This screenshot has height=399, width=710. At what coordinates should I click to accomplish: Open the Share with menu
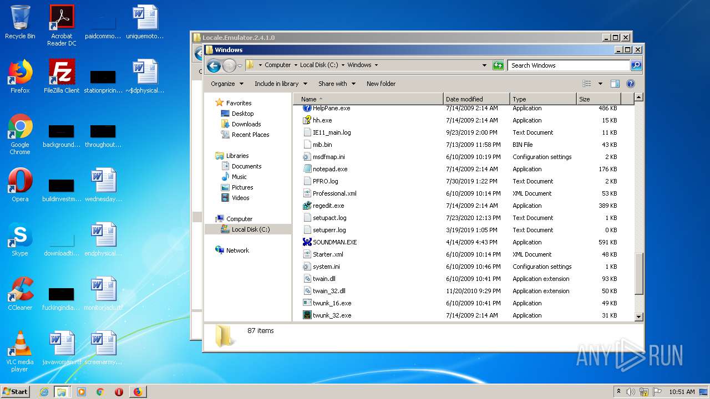[x=337, y=84]
